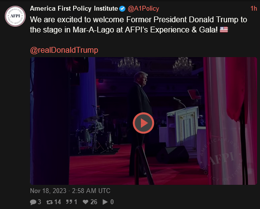Click the blue verified checkmark badge
Screen dimensions: 260x209
click(122, 9)
